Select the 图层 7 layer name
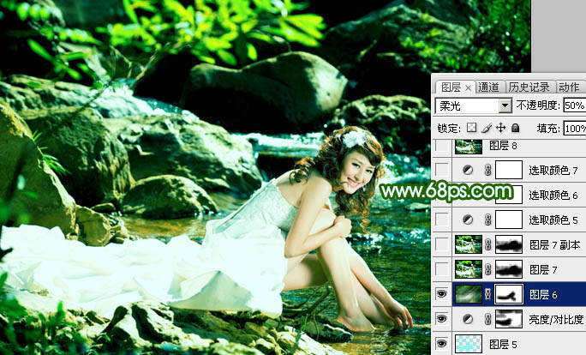 coord(544,269)
